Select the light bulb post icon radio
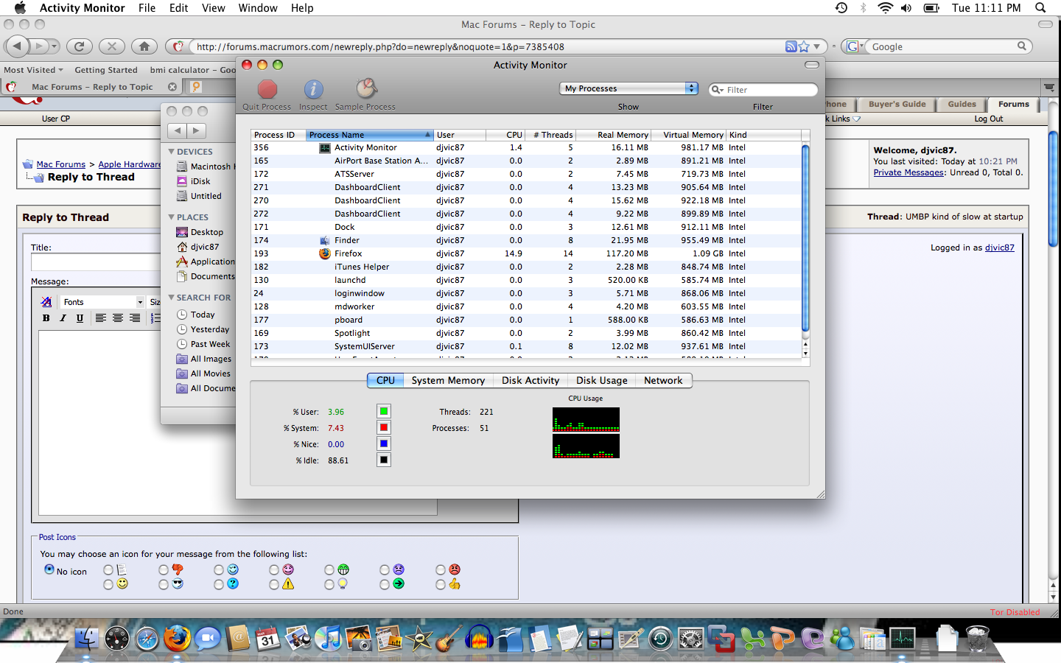 click(329, 584)
